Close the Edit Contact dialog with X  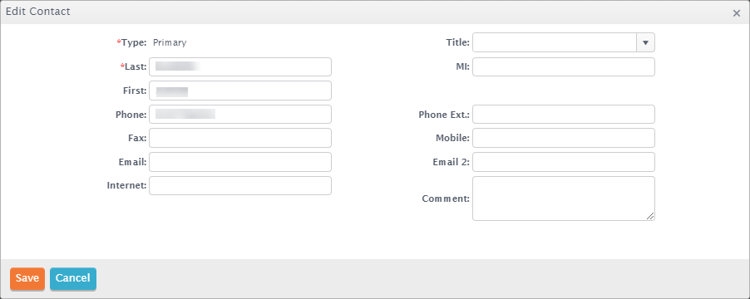point(737,13)
